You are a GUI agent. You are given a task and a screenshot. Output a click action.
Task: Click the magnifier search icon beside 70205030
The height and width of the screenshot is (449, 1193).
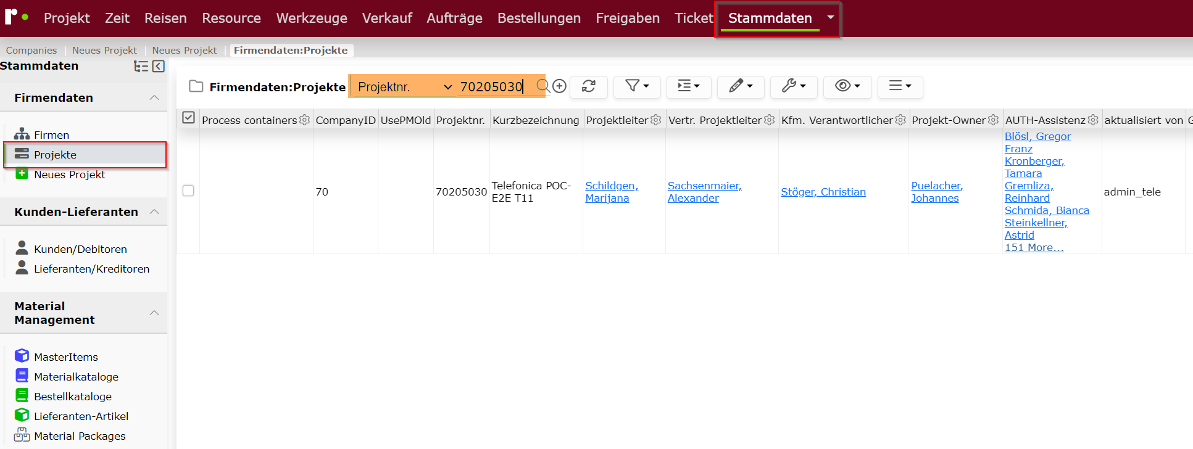[x=542, y=86]
